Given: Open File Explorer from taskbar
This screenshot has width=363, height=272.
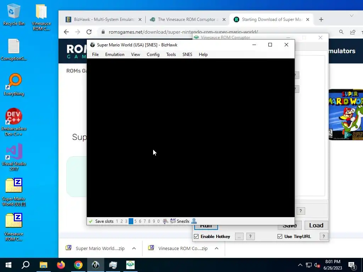Looking at the screenshot, I should 43,265.
